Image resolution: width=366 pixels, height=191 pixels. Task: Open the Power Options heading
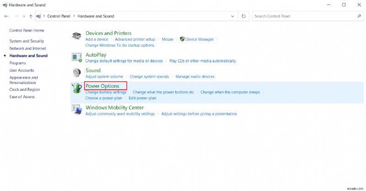[102, 86]
